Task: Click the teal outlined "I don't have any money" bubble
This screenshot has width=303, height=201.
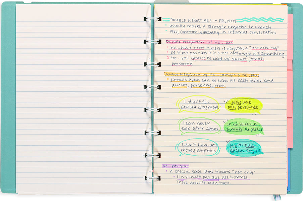Action: click(198, 148)
